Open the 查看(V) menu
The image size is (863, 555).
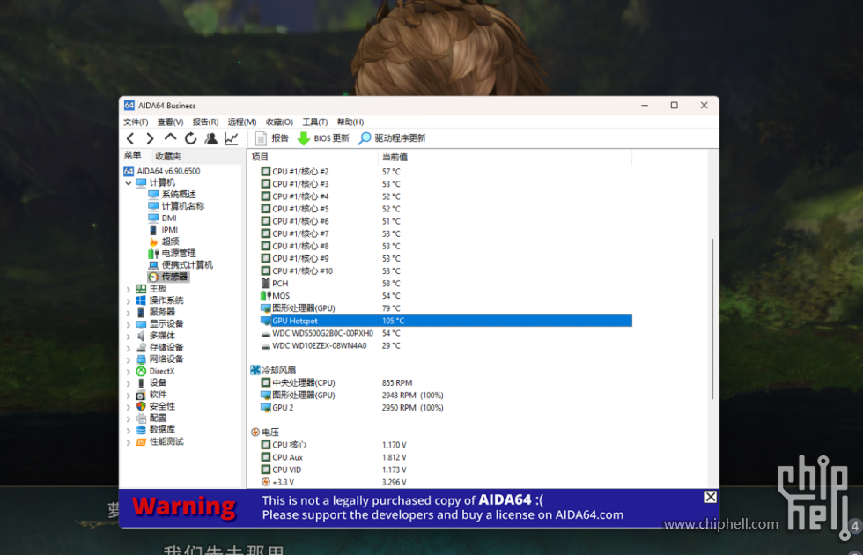tap(171, 122)
